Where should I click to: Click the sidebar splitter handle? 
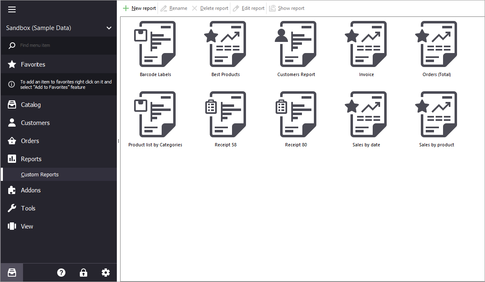pyautogui.click(x=118, y=141)
